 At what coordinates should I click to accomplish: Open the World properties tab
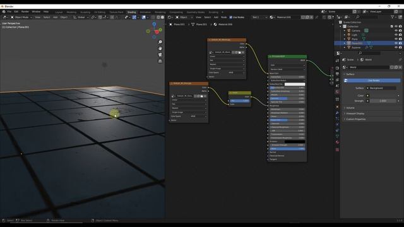pos(337,91)
